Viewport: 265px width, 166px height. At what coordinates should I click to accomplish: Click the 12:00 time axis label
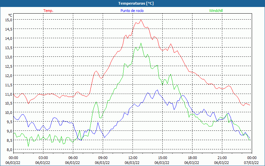pos(133,158)
